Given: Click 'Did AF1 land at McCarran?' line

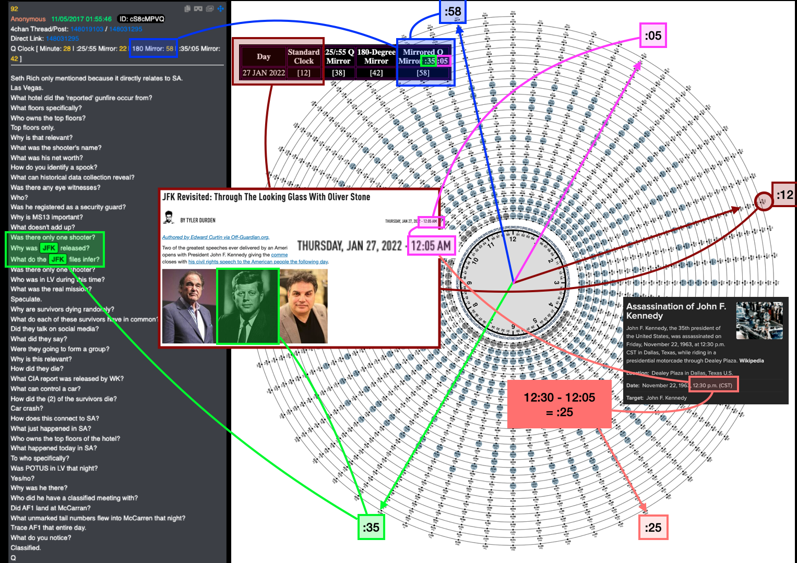Looking at the screenshot, I should point(51,508).
